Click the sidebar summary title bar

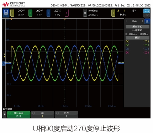tap(134, 21)
